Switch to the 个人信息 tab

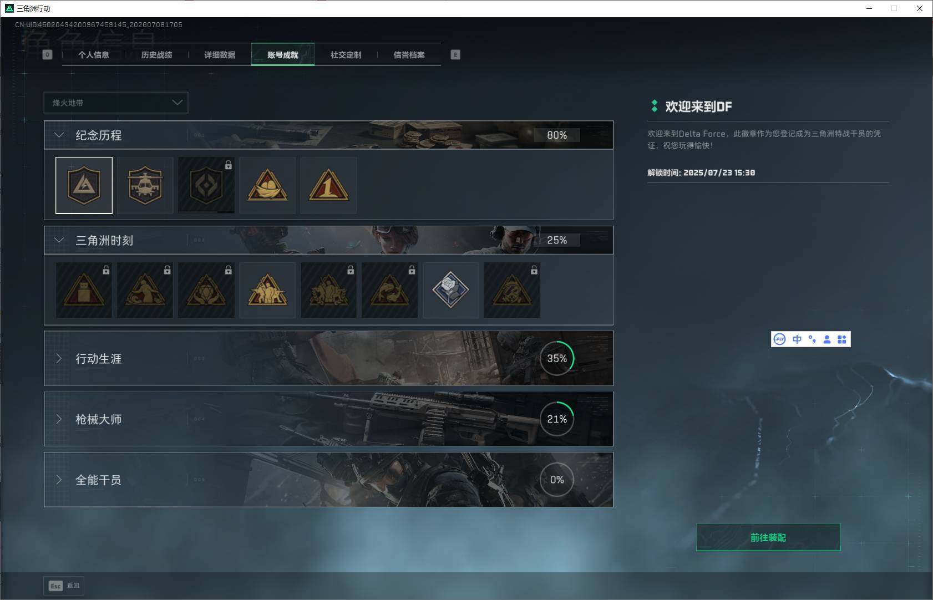tap(94, 54)
